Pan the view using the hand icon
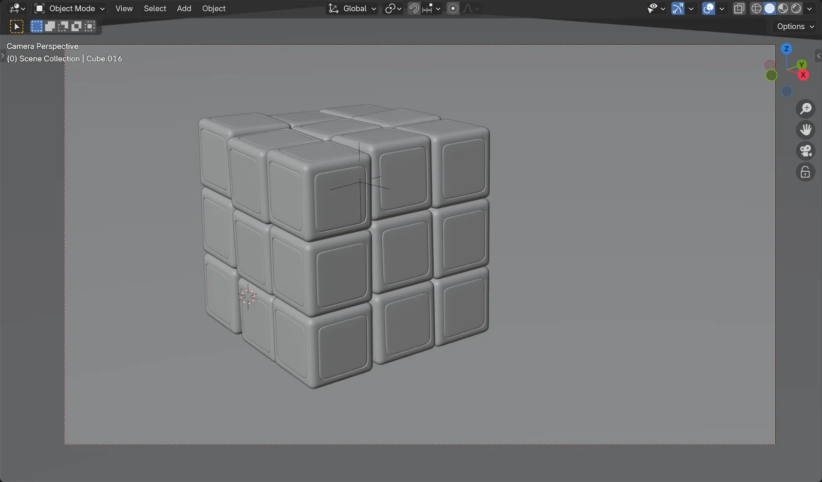822x482 pixels. [x=805, y=129]
